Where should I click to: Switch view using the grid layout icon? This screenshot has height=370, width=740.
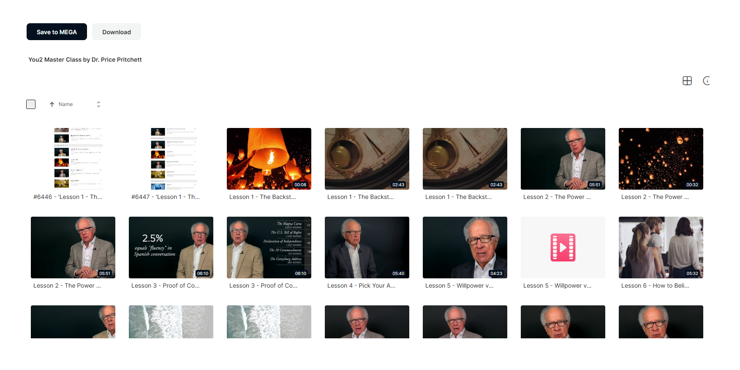[687, 81]
